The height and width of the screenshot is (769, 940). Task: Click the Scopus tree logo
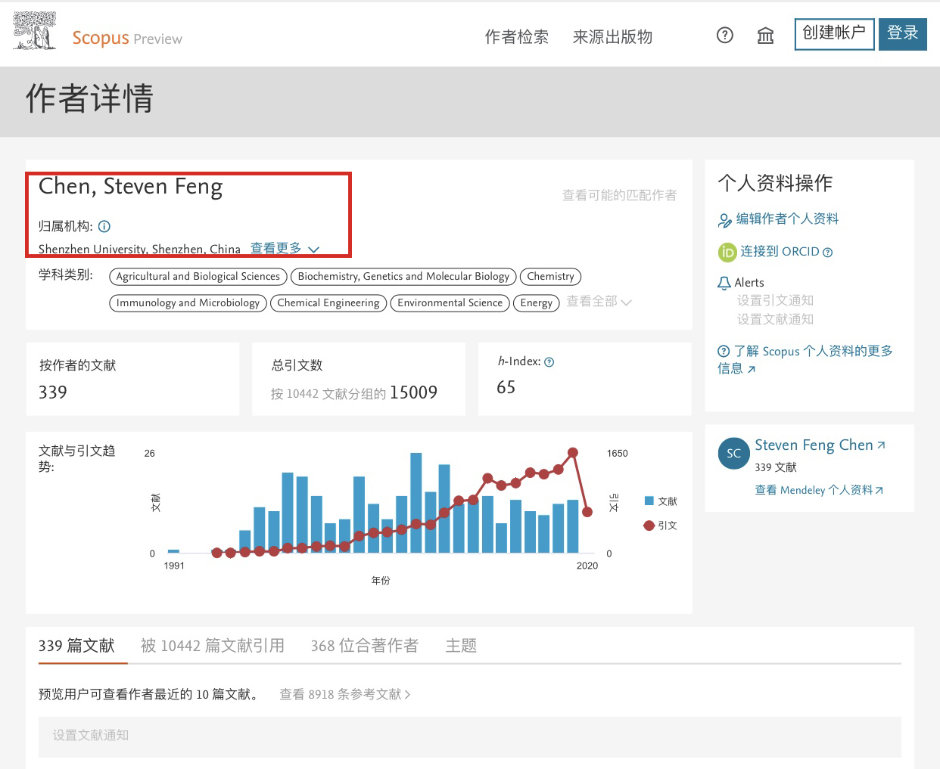click(x=35, y=32)
